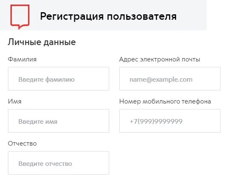Focus the Имя input field
Image resolution: width=231 pixels, height=181 pixels.
tap(58, 121)
